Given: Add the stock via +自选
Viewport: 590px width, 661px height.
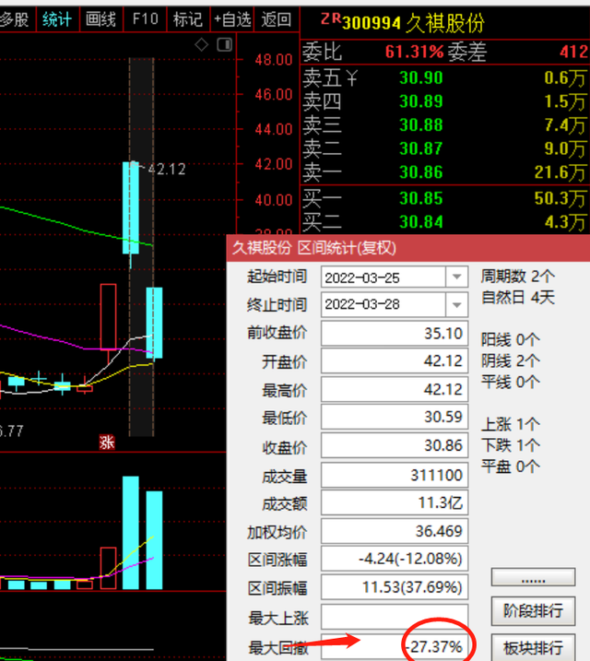Looking at the screenshot, I should (232, 19).
